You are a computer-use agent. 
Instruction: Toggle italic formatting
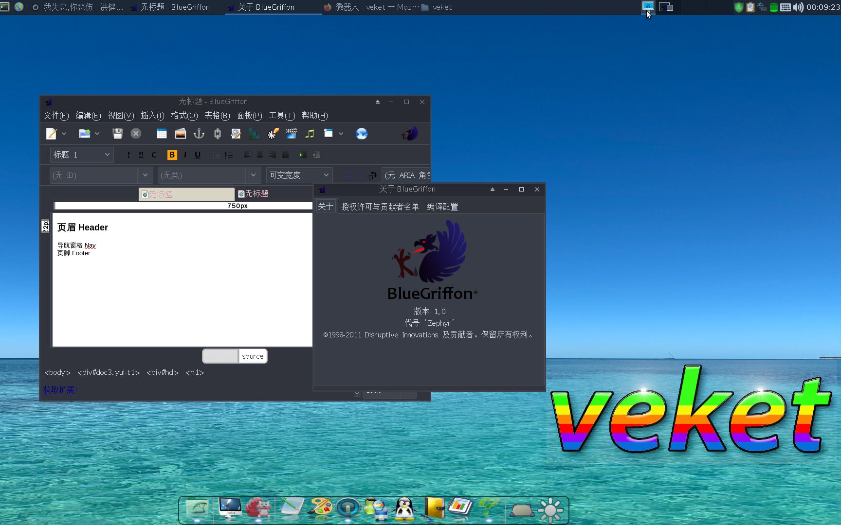coord(185,155)
